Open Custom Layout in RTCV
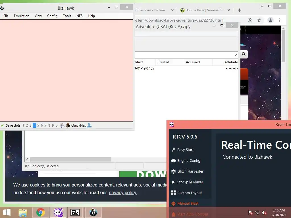 pos(189,193)
